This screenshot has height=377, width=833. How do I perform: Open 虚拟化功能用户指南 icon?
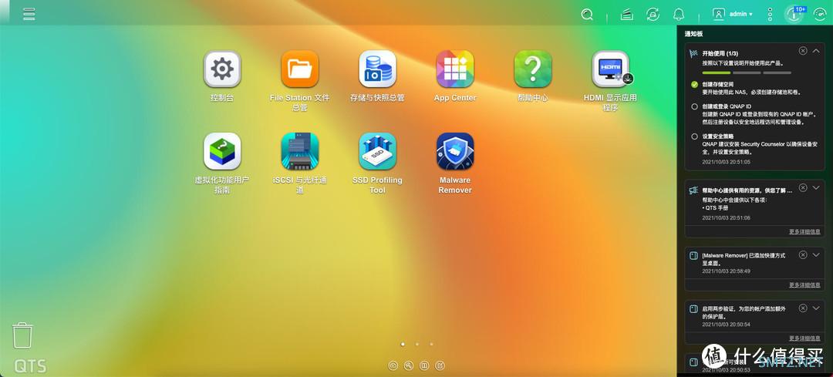pyautogui.click(x=222, y=151)
